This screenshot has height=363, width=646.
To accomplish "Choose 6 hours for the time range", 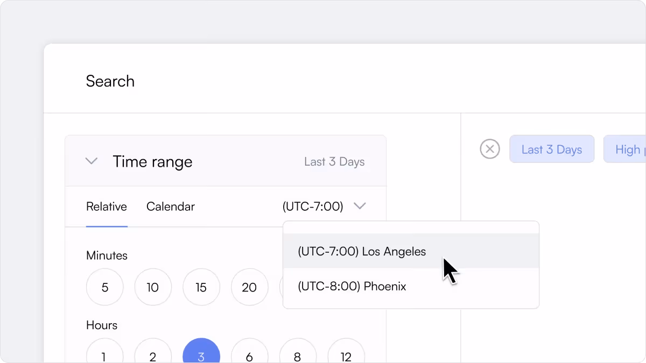I will tap(250, 356).
